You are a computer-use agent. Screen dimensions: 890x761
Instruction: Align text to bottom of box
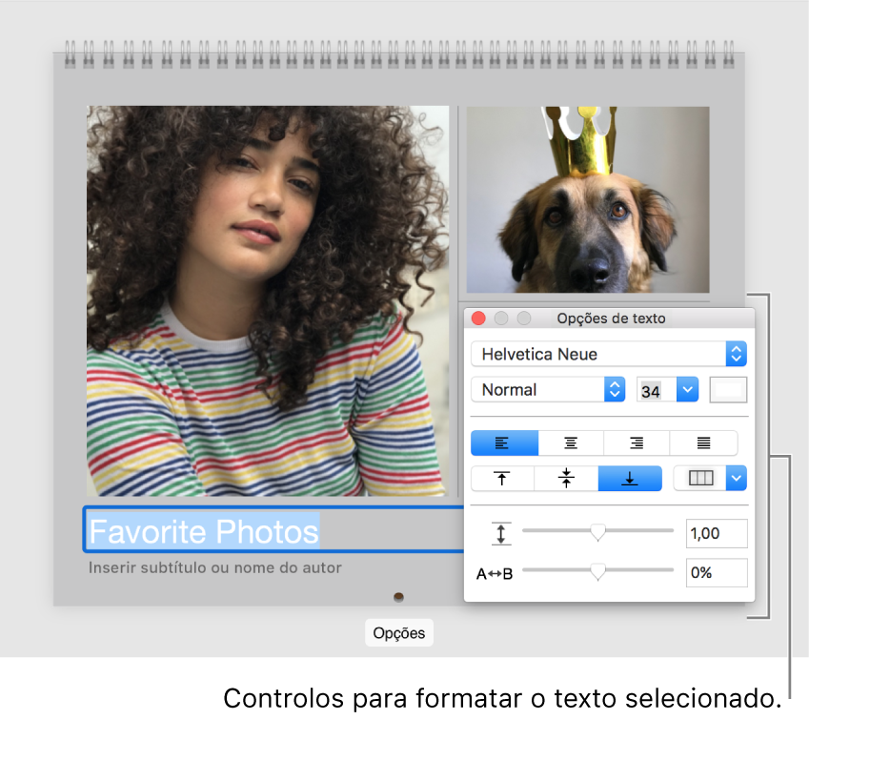pos(629,479)
